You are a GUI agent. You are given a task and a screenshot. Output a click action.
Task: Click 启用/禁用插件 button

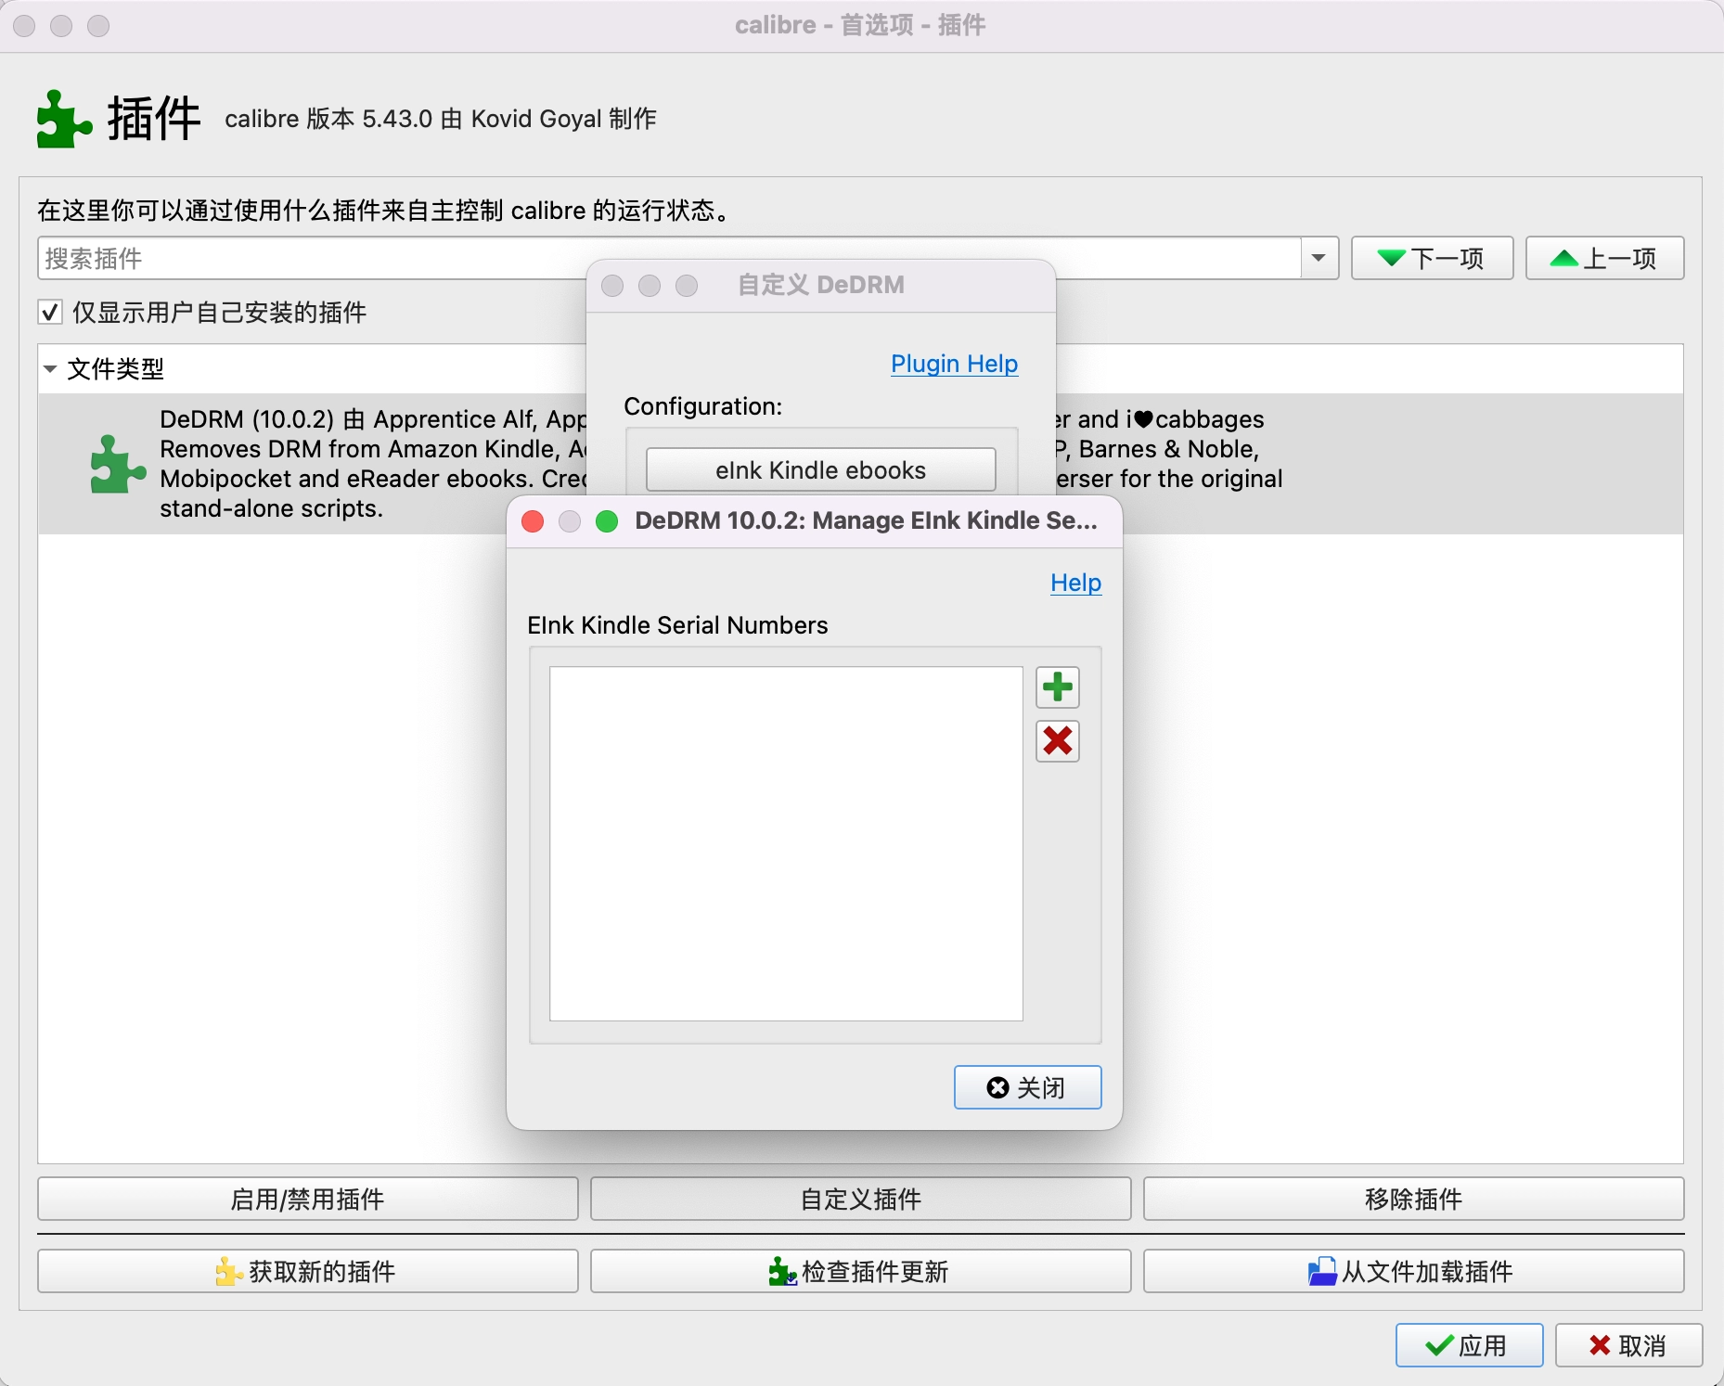click(307, 1199)
